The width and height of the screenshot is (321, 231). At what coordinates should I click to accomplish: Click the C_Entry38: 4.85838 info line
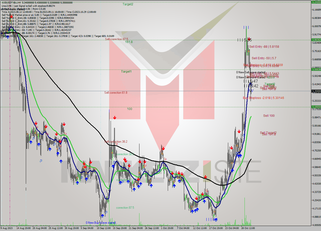[x=38, y=18]
